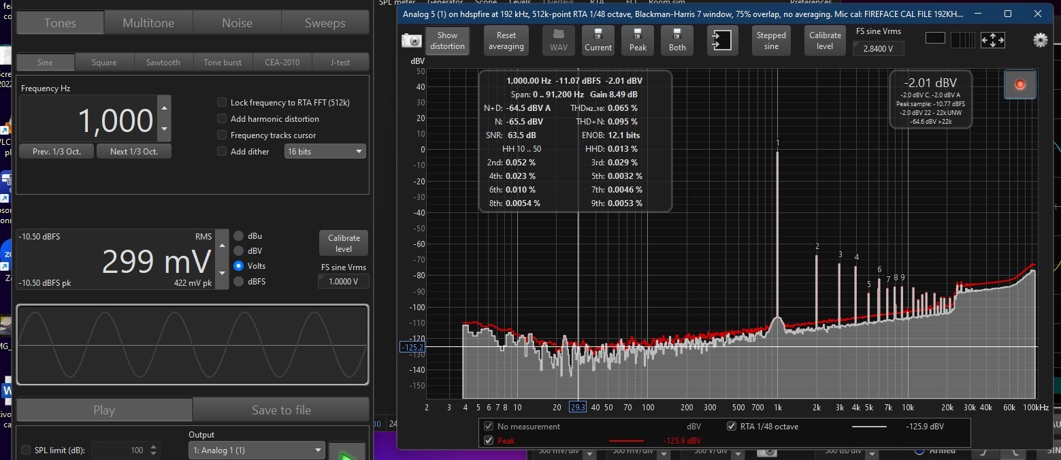The height and width of the screenshot is (460, 1061).
Task: Select the single-pane layout icon
Action: pos(935,39)
